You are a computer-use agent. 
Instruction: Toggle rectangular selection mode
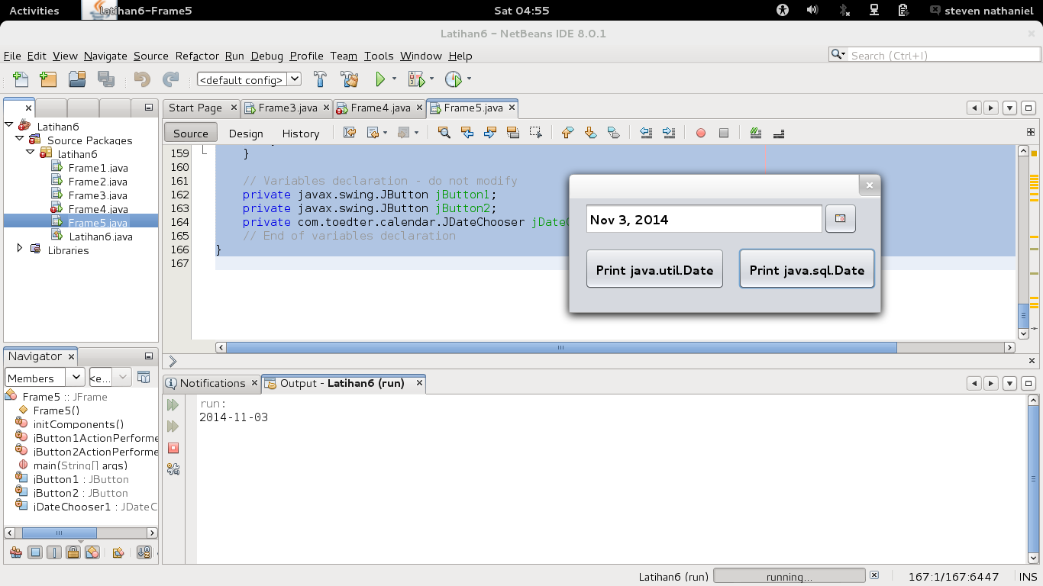point(535,133)
